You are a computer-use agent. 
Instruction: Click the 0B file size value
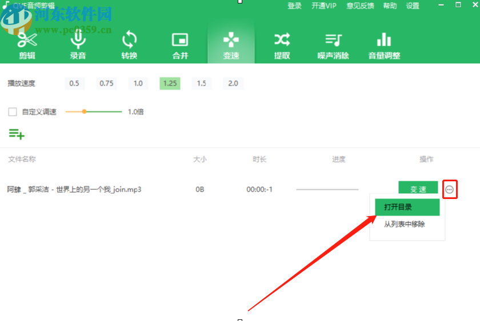click(x=200, y=190)
